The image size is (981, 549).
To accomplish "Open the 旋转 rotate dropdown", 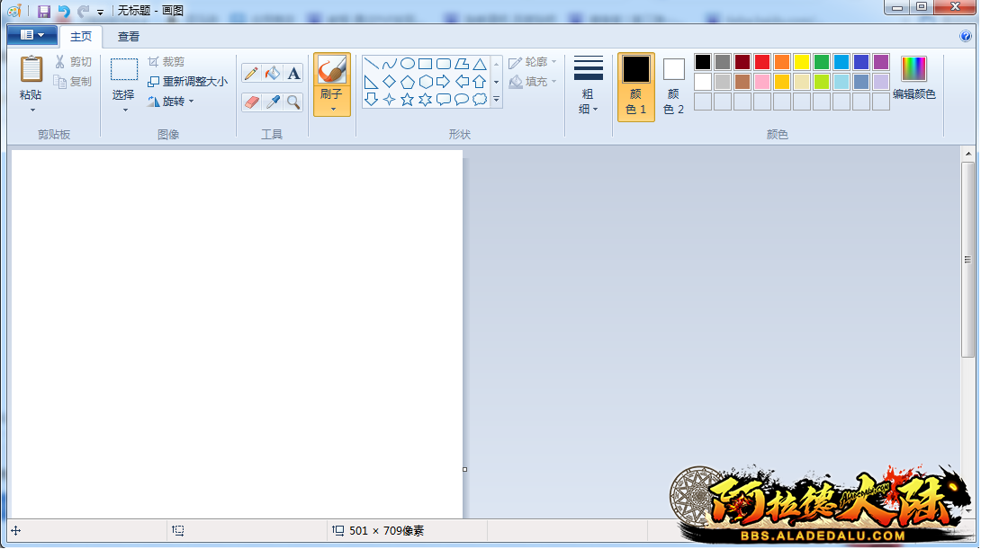I will click(172, 102).
